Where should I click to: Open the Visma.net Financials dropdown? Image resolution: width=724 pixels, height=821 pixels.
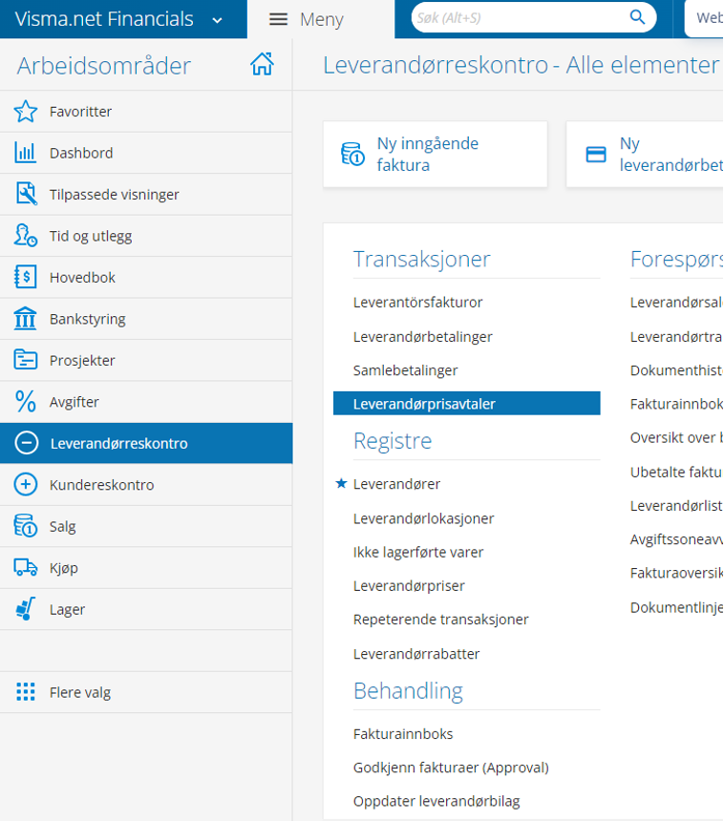point(217,20)
